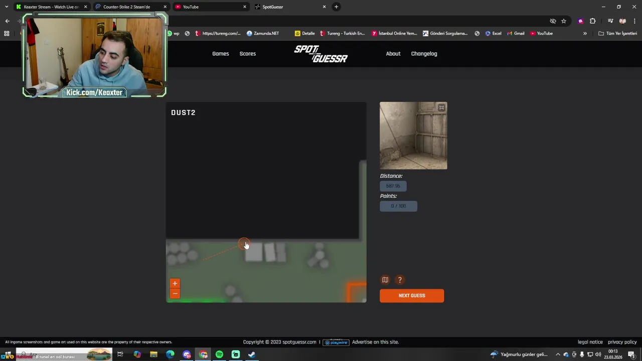Open the legal notice link
642x361 pixels.
click(x=590, y=342)
